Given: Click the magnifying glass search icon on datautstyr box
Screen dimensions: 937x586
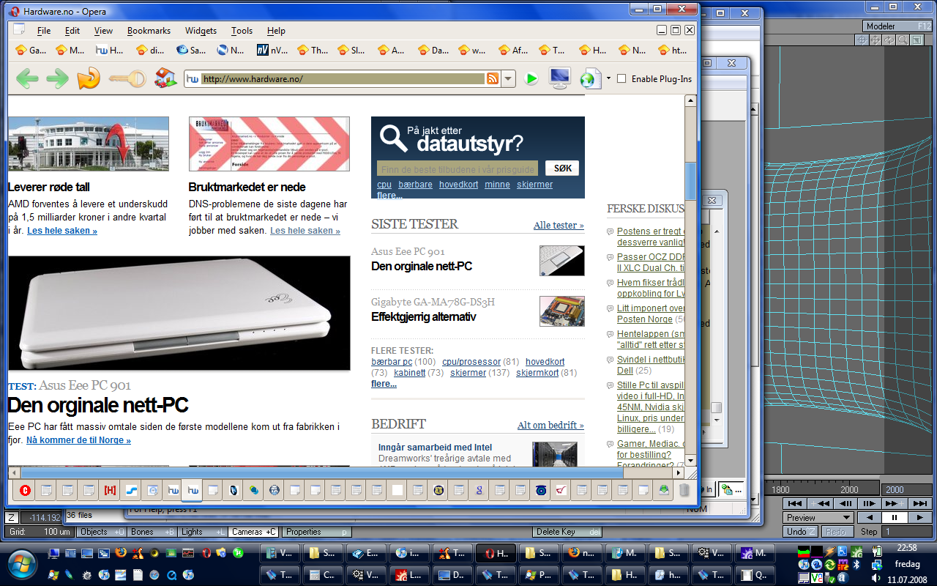Looking at the screenshot, I should coord(393,138).
